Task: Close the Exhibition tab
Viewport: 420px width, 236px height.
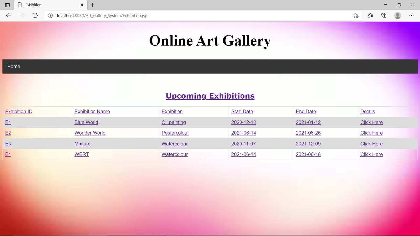Action: point(82,5)
